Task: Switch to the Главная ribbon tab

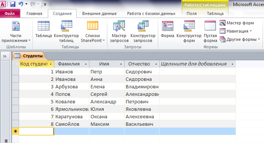Action: (x=34, y=13)
